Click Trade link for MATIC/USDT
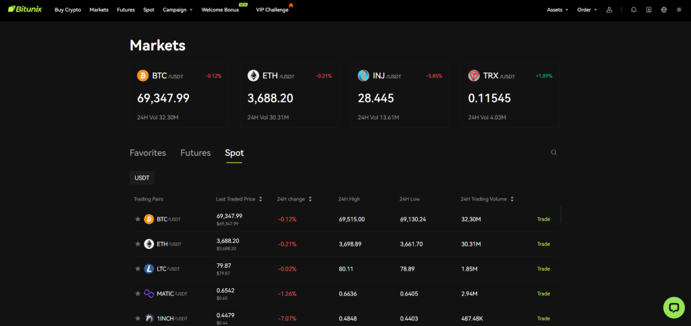The height and width of the screenshot is (326, 691). click(x=543, y=294)
